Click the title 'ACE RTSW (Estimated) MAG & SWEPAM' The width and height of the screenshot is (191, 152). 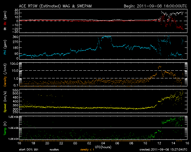(x=55, y=6)
